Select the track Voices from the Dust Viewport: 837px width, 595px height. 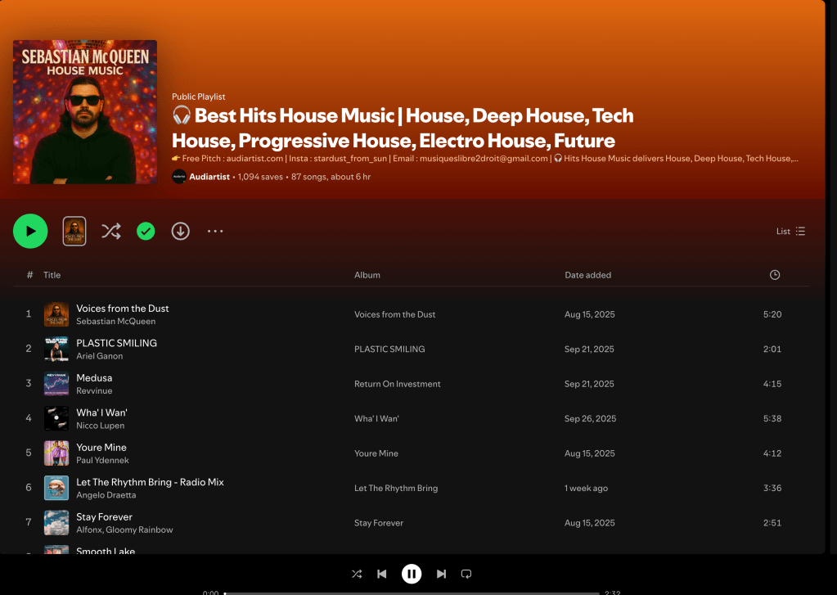point(122,309)
